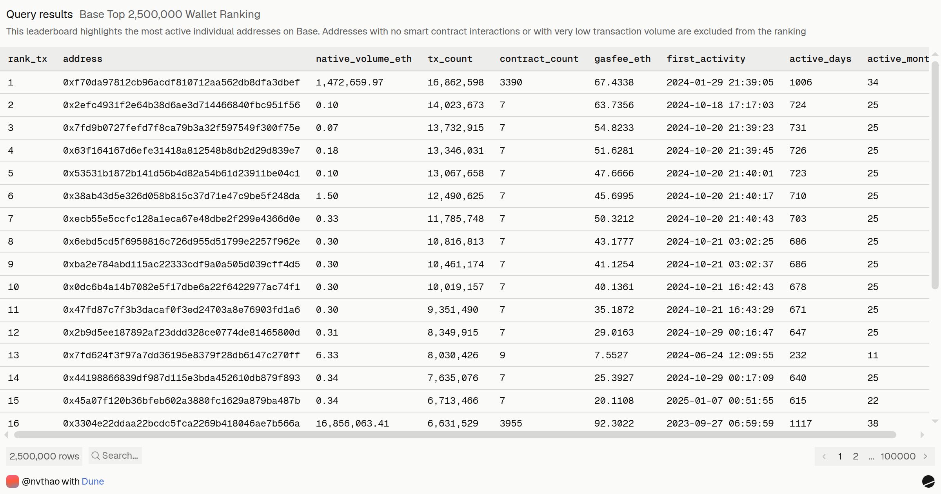Open the Dune link
941x494 pixels.
click(x=93, y=481)
